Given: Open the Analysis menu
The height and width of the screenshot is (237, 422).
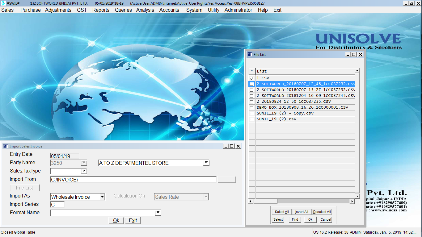Looking at the screenshot, I should point(145,10).
